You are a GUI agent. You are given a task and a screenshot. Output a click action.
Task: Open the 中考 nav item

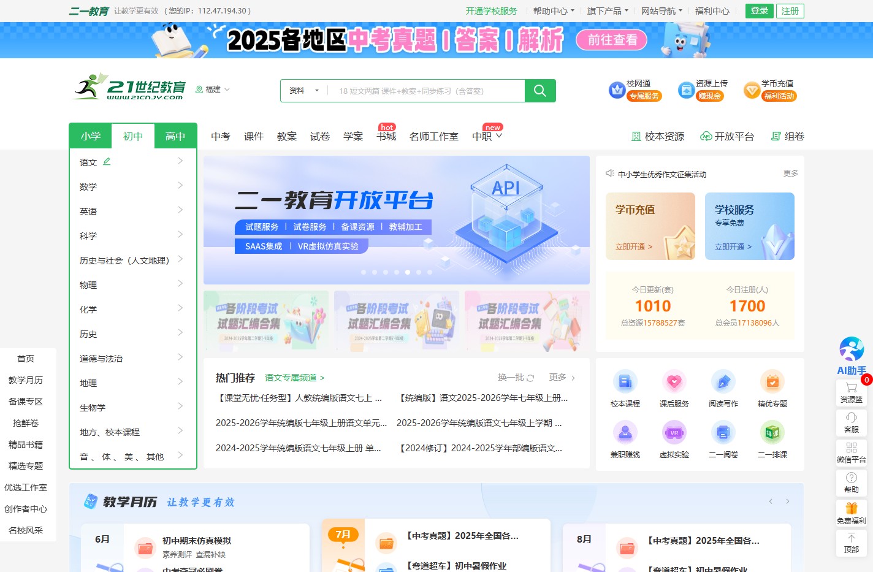[x=221, y=136]
